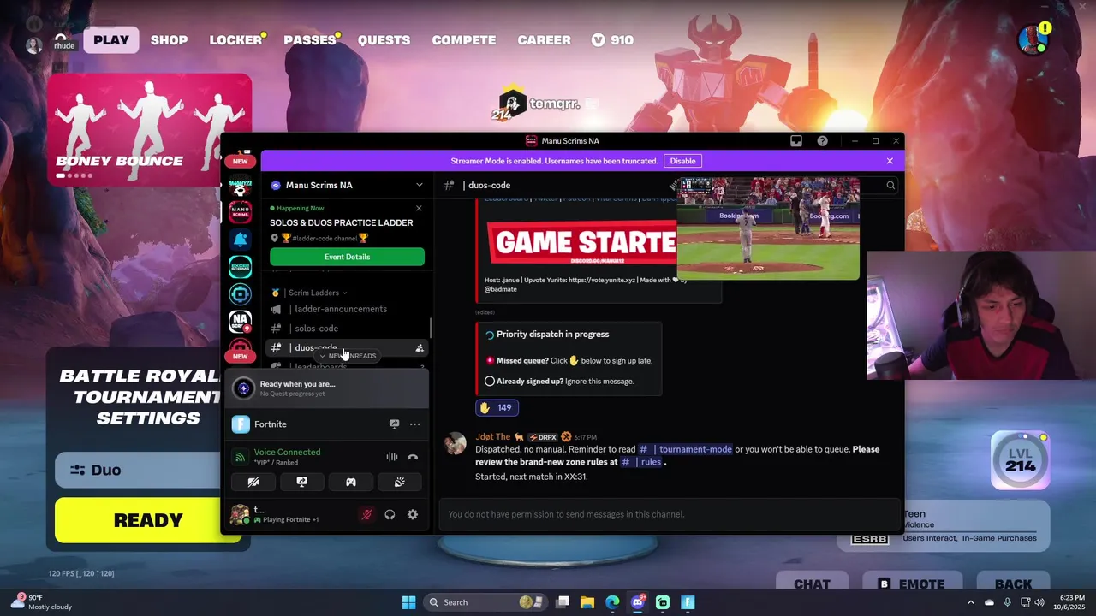Disable Streamer Mode via banner button
Screen dimensions: 1096x616
[682, 161]
